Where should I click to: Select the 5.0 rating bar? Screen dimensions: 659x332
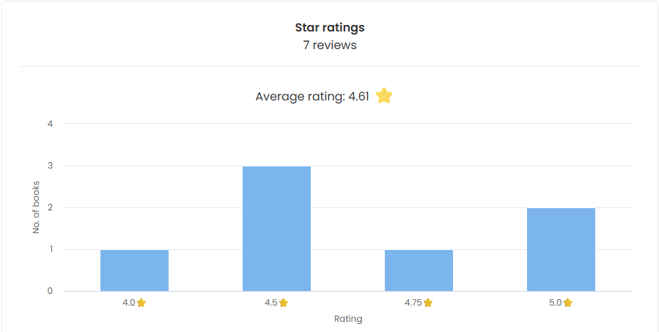(561, 249)
